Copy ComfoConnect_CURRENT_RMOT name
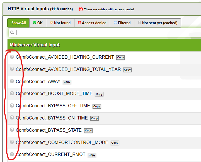Image resolution: width=201 pixels, height=162 pixels. 92,155
